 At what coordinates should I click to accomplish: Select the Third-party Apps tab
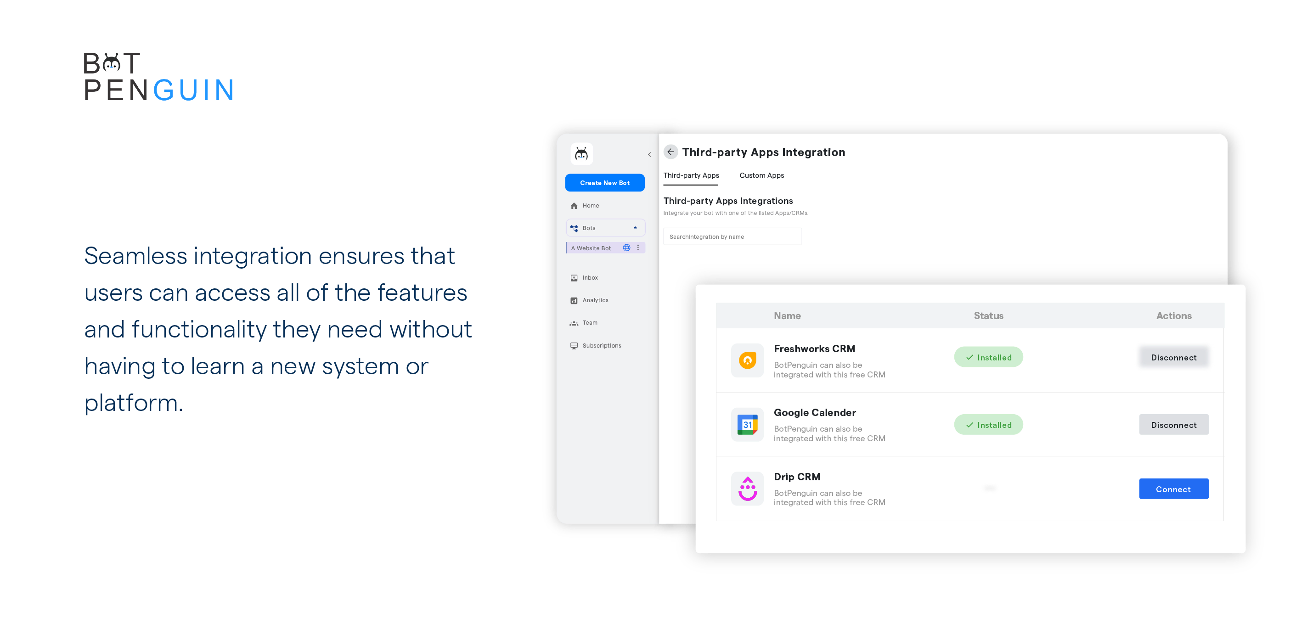[x=692, y=175]
